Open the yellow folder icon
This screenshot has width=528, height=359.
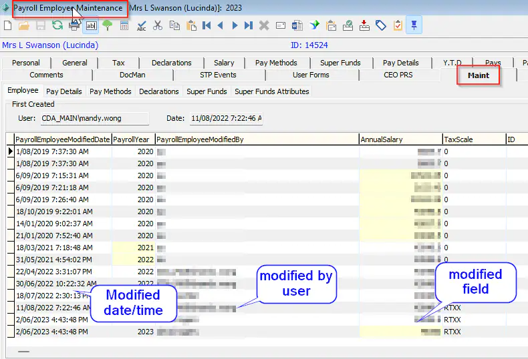click(x=24, y=25)
